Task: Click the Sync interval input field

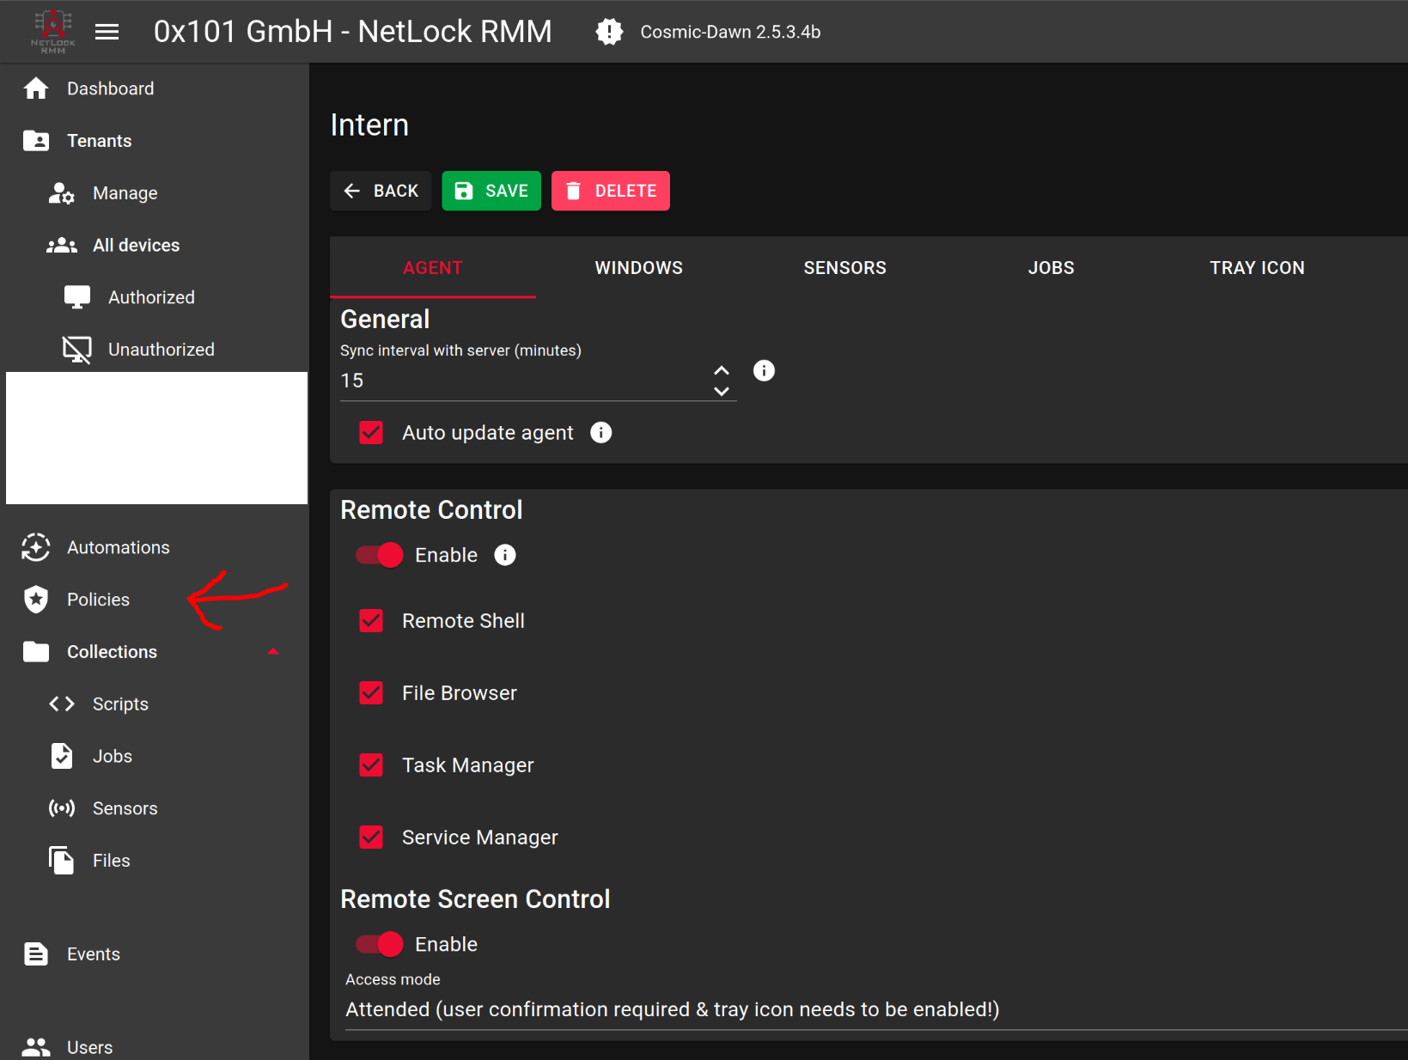Action: coord(515,381)
